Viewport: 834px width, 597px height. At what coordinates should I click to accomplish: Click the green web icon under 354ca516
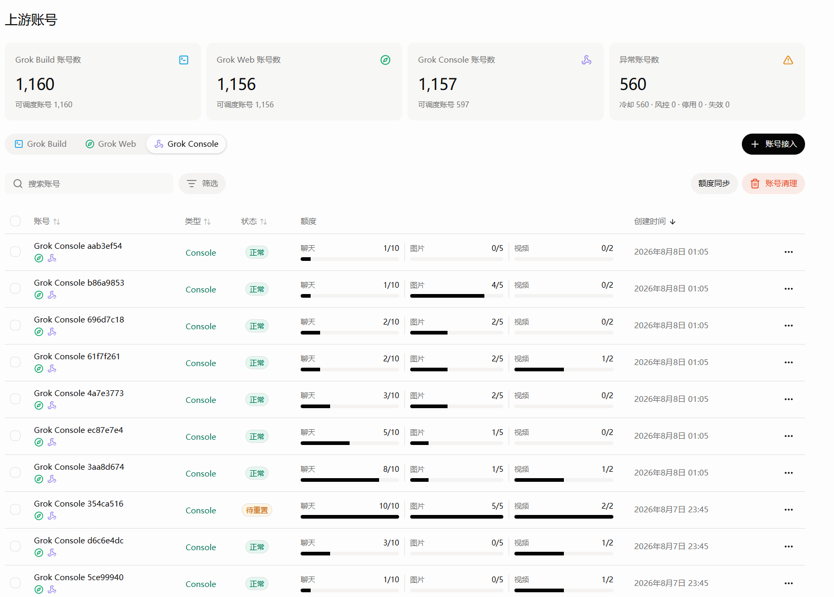(38, 516)
